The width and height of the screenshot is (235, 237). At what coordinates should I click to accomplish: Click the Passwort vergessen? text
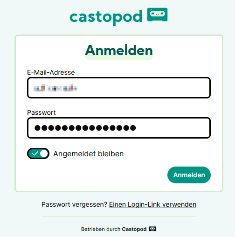point(74,204)
